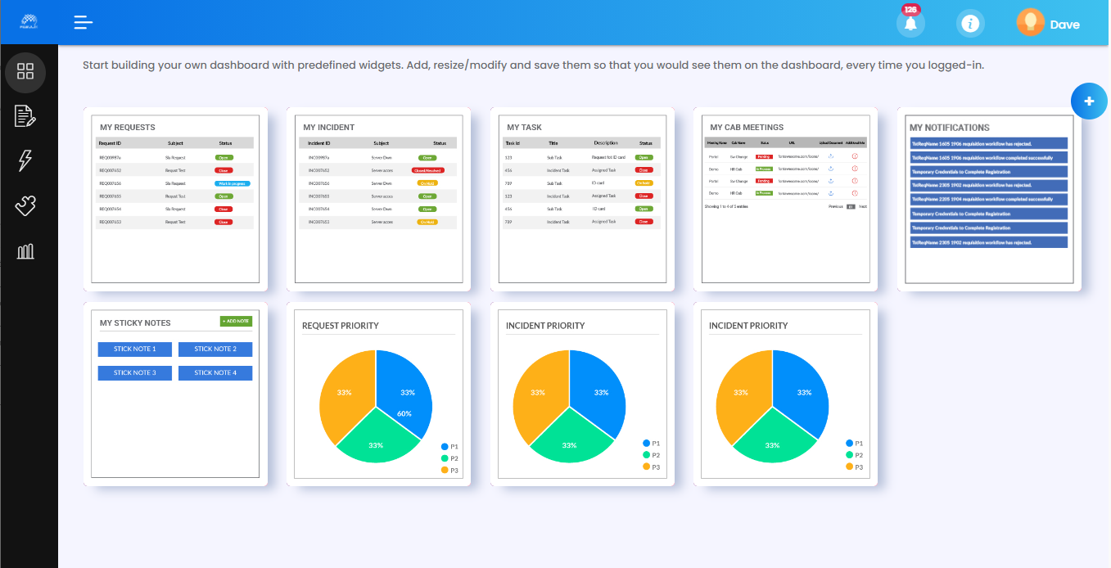Select the bar chart icon in sidebar

25,251
